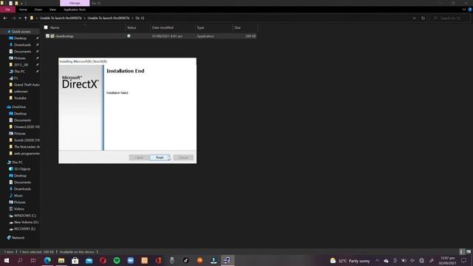Open Videos under This PC

pyautogui.click(x=19, y=208)
